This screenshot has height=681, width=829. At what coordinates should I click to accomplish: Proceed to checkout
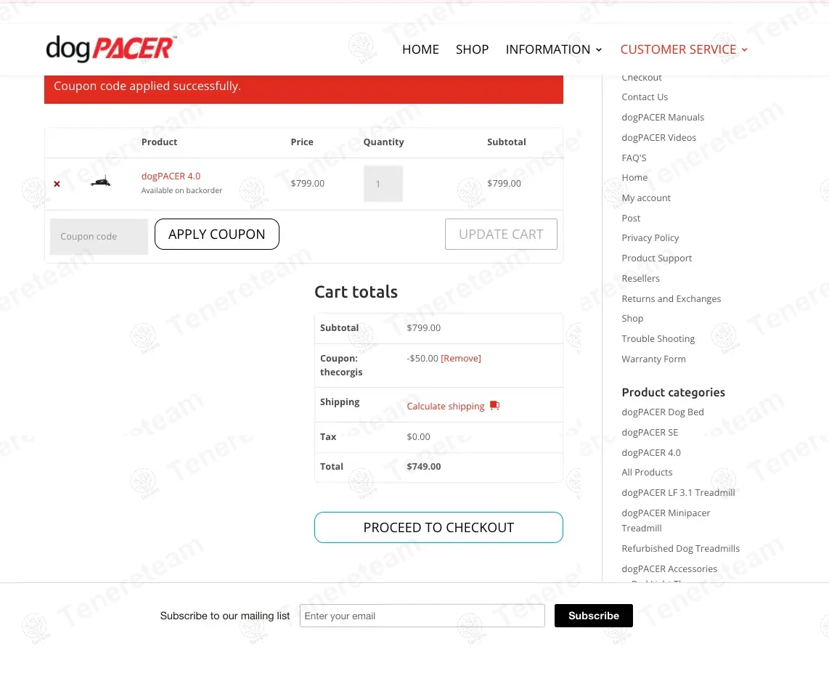[x=438, y=527]
